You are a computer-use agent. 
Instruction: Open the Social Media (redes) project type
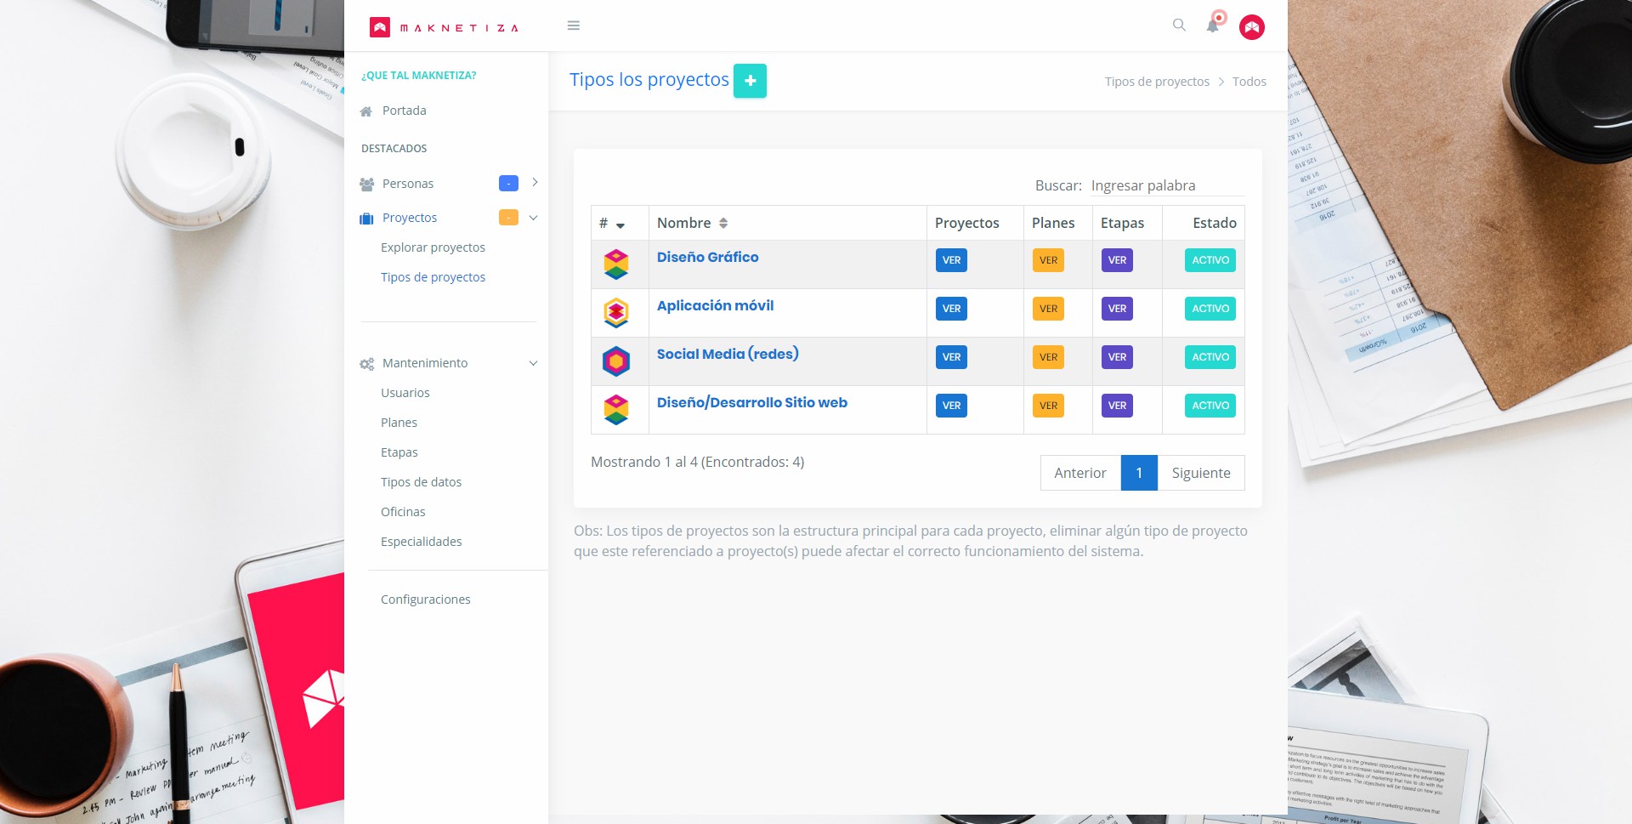728,354
